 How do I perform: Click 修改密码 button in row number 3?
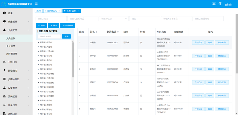[x=222, y=69]
